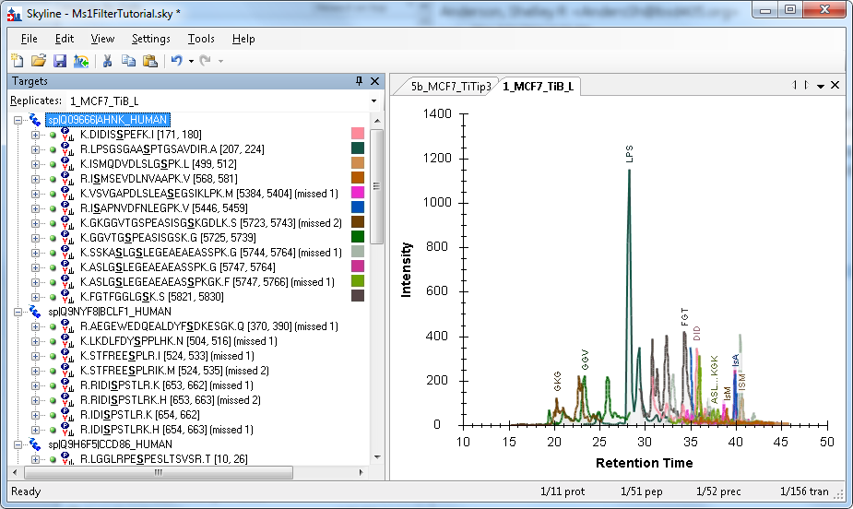Switch to the 5b_MCF7_TiTip3 tab

click(444, 86)
